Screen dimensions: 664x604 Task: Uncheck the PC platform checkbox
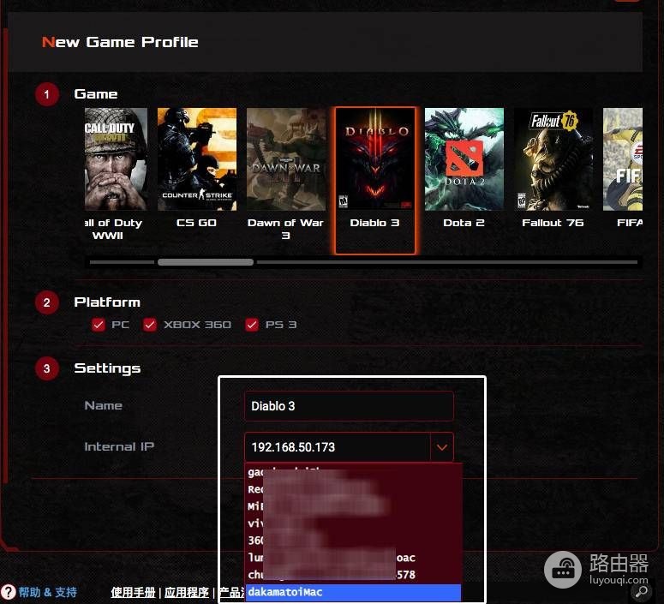click(x=99, y=325)
